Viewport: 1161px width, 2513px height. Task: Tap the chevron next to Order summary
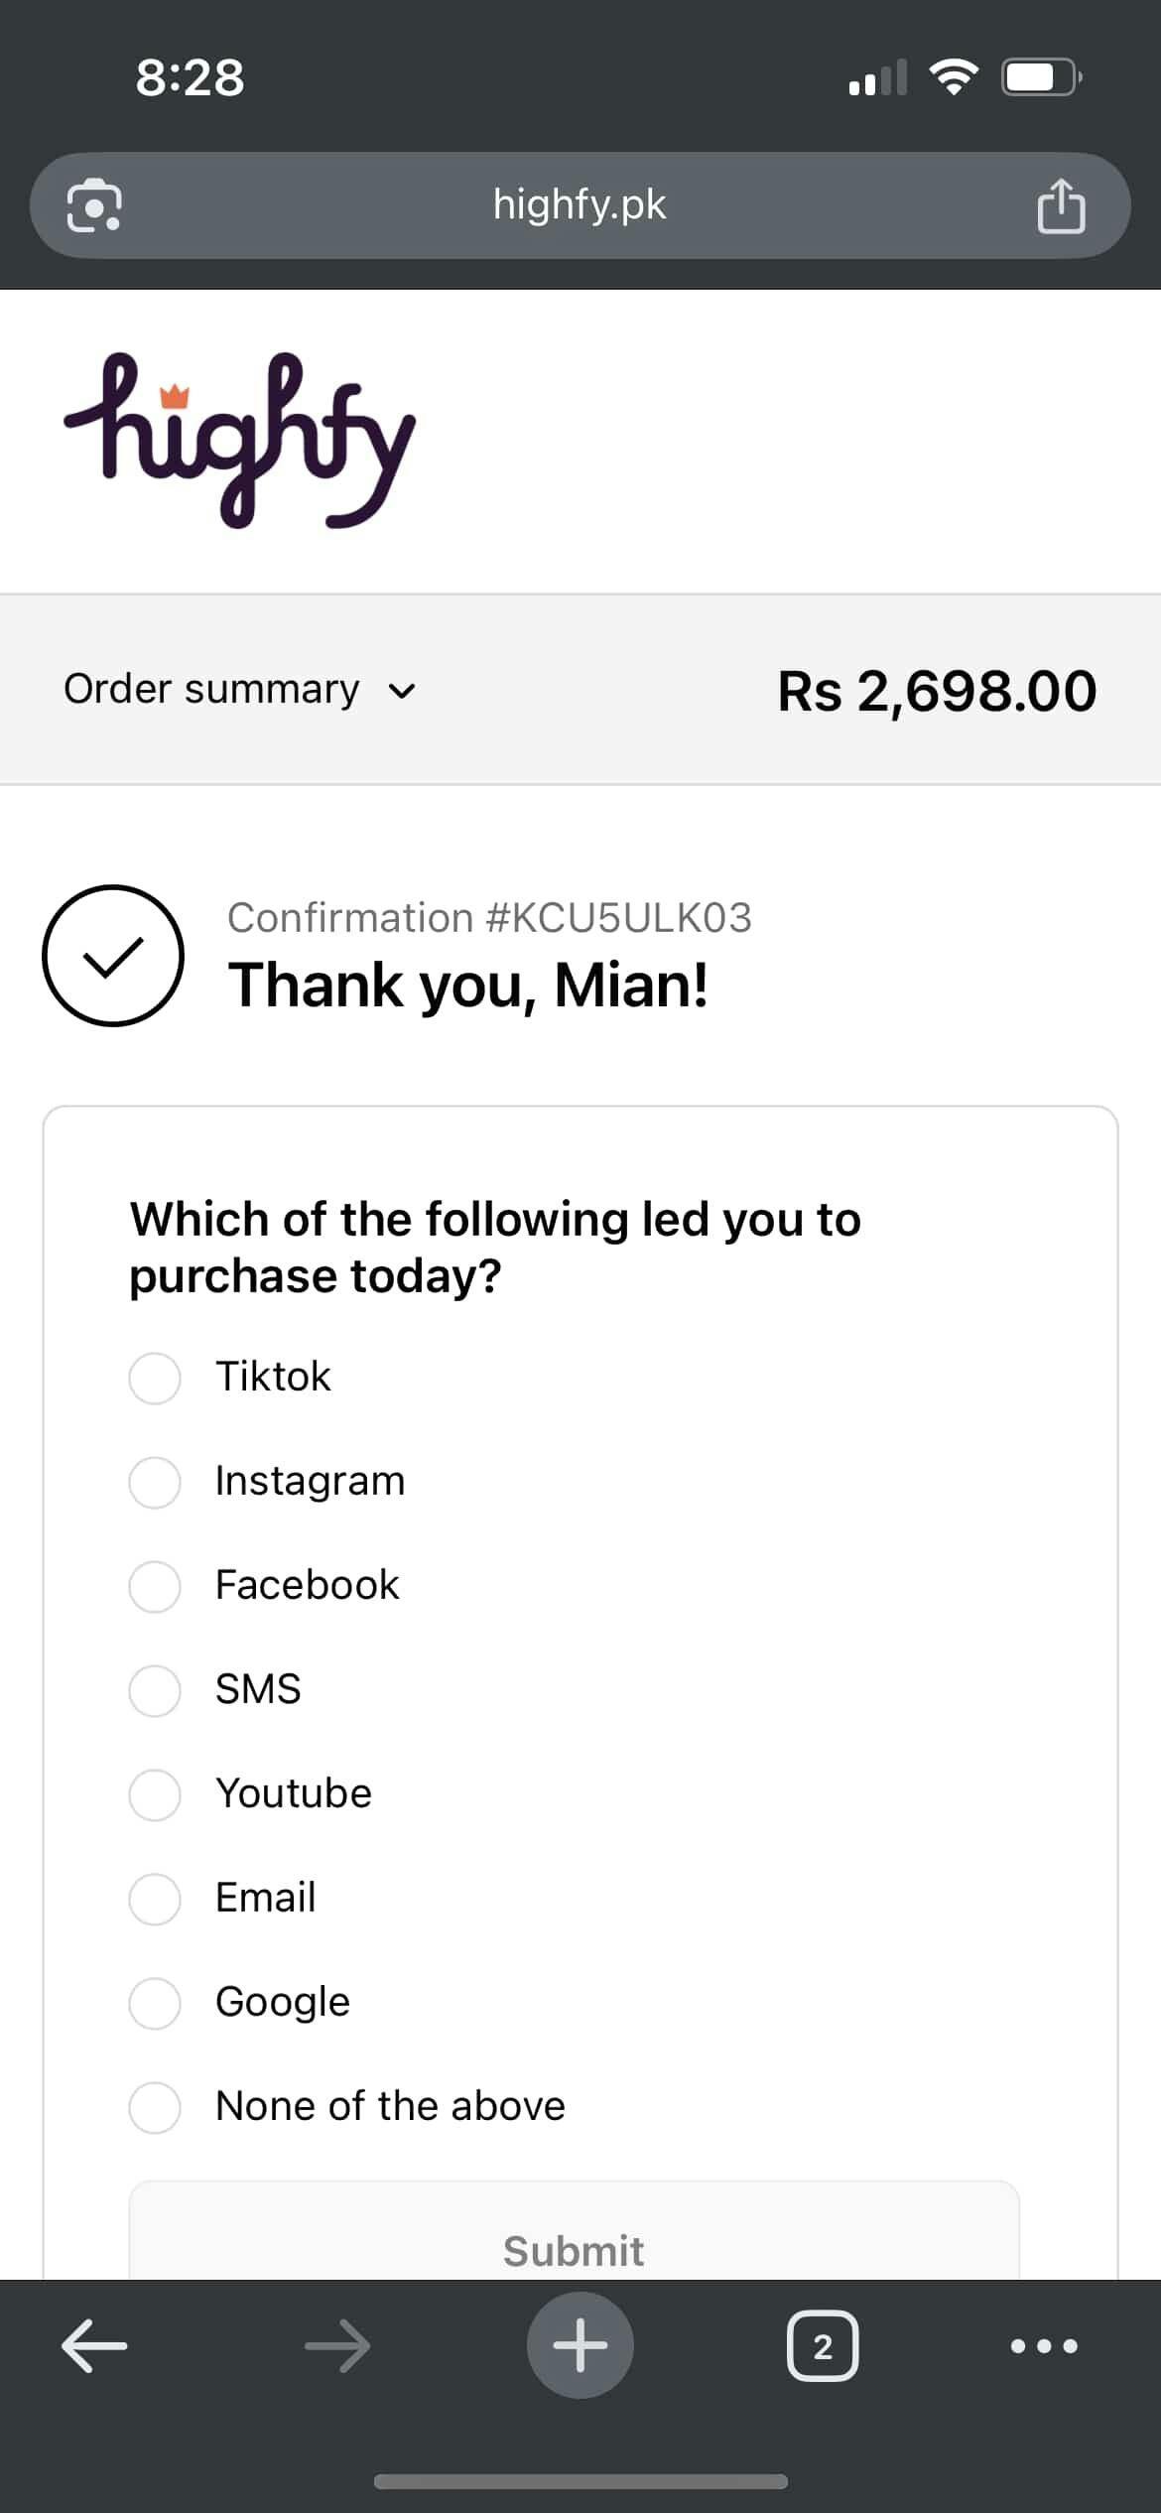coord(402,691)
